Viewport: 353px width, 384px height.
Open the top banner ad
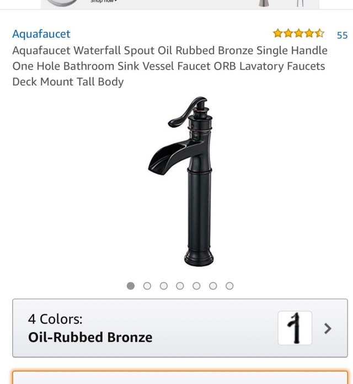coord(180,4)
